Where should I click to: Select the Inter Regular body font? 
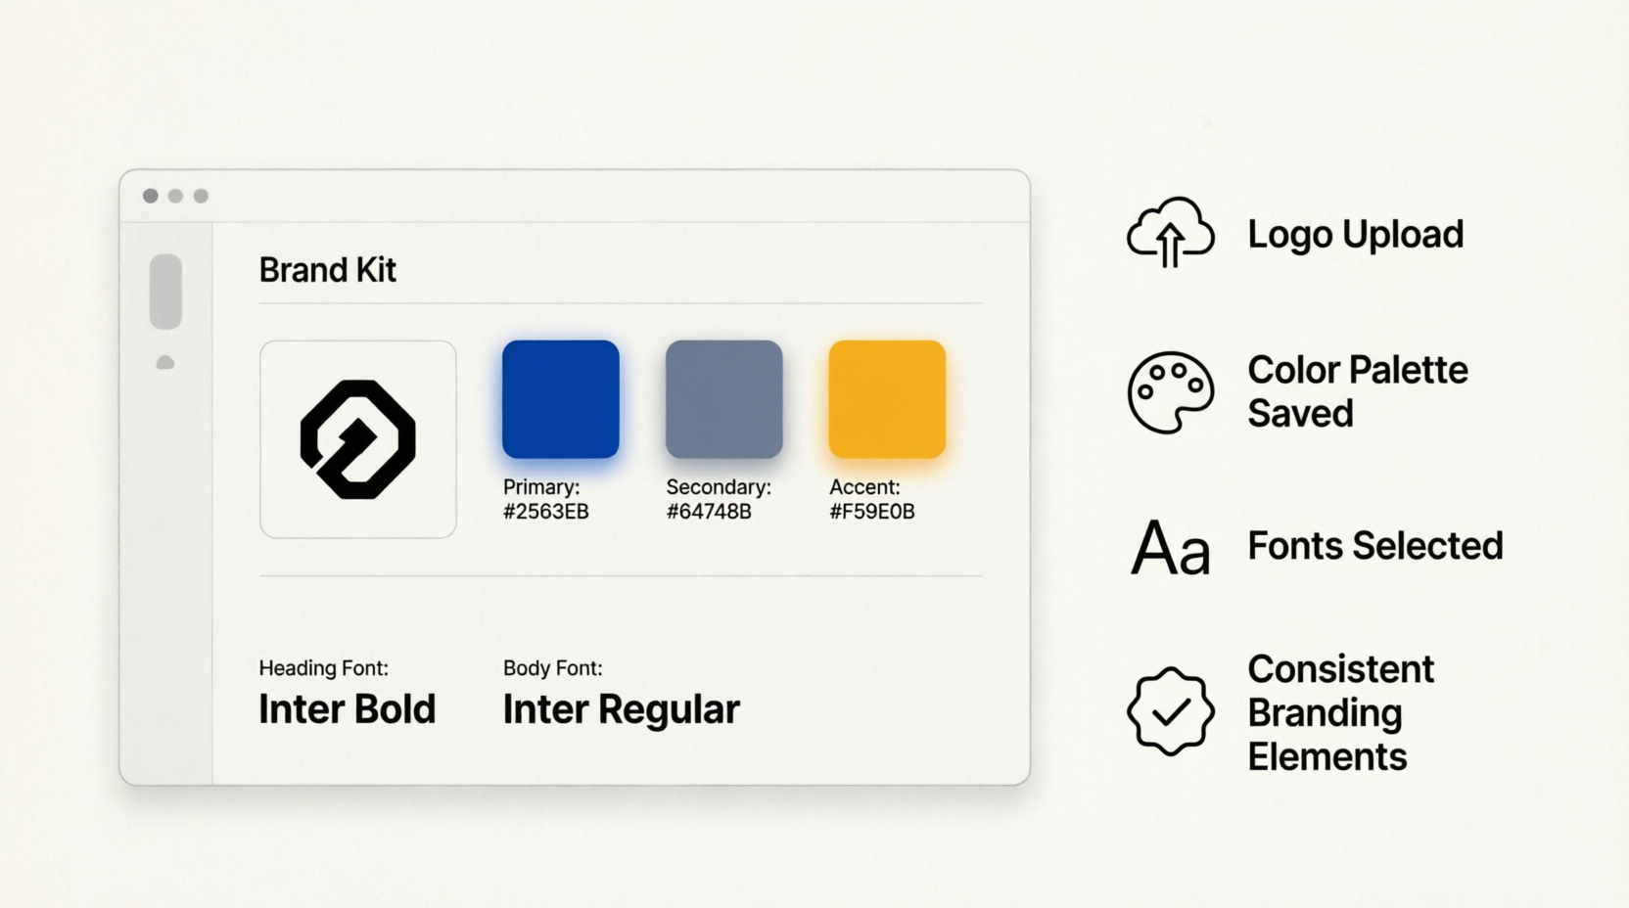pos(621,710)
